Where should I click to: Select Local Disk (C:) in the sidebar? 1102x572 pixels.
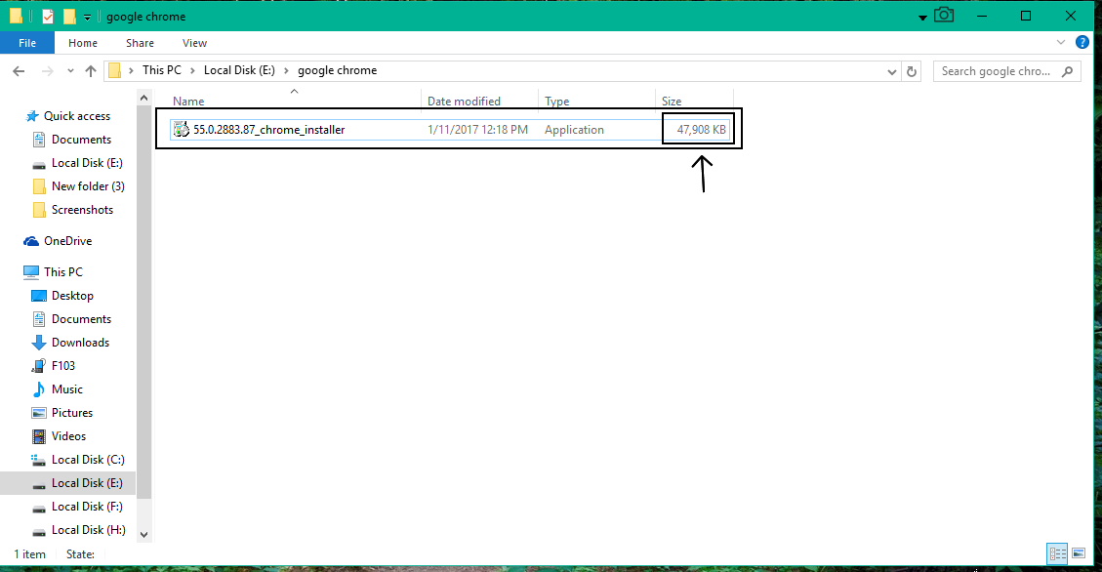[87, 459]
